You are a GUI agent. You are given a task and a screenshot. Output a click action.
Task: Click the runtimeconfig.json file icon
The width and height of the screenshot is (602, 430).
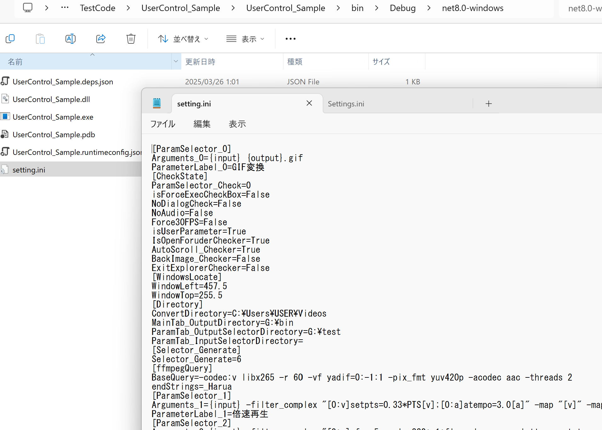pos(5,152)
